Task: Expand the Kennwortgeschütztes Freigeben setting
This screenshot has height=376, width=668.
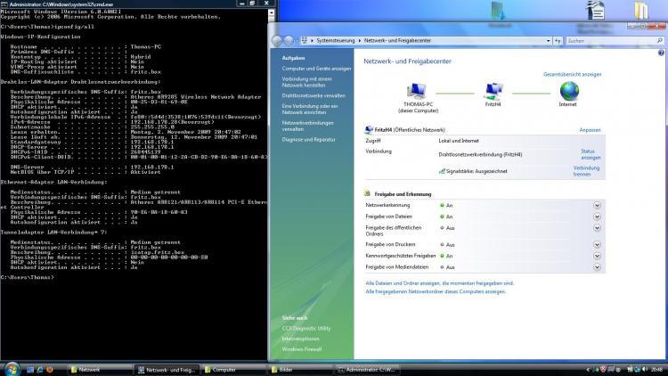Action: coord(597,256)
